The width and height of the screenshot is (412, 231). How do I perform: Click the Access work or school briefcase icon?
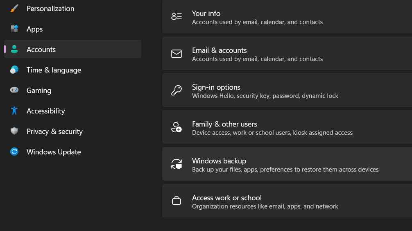(x=177, y=201)
